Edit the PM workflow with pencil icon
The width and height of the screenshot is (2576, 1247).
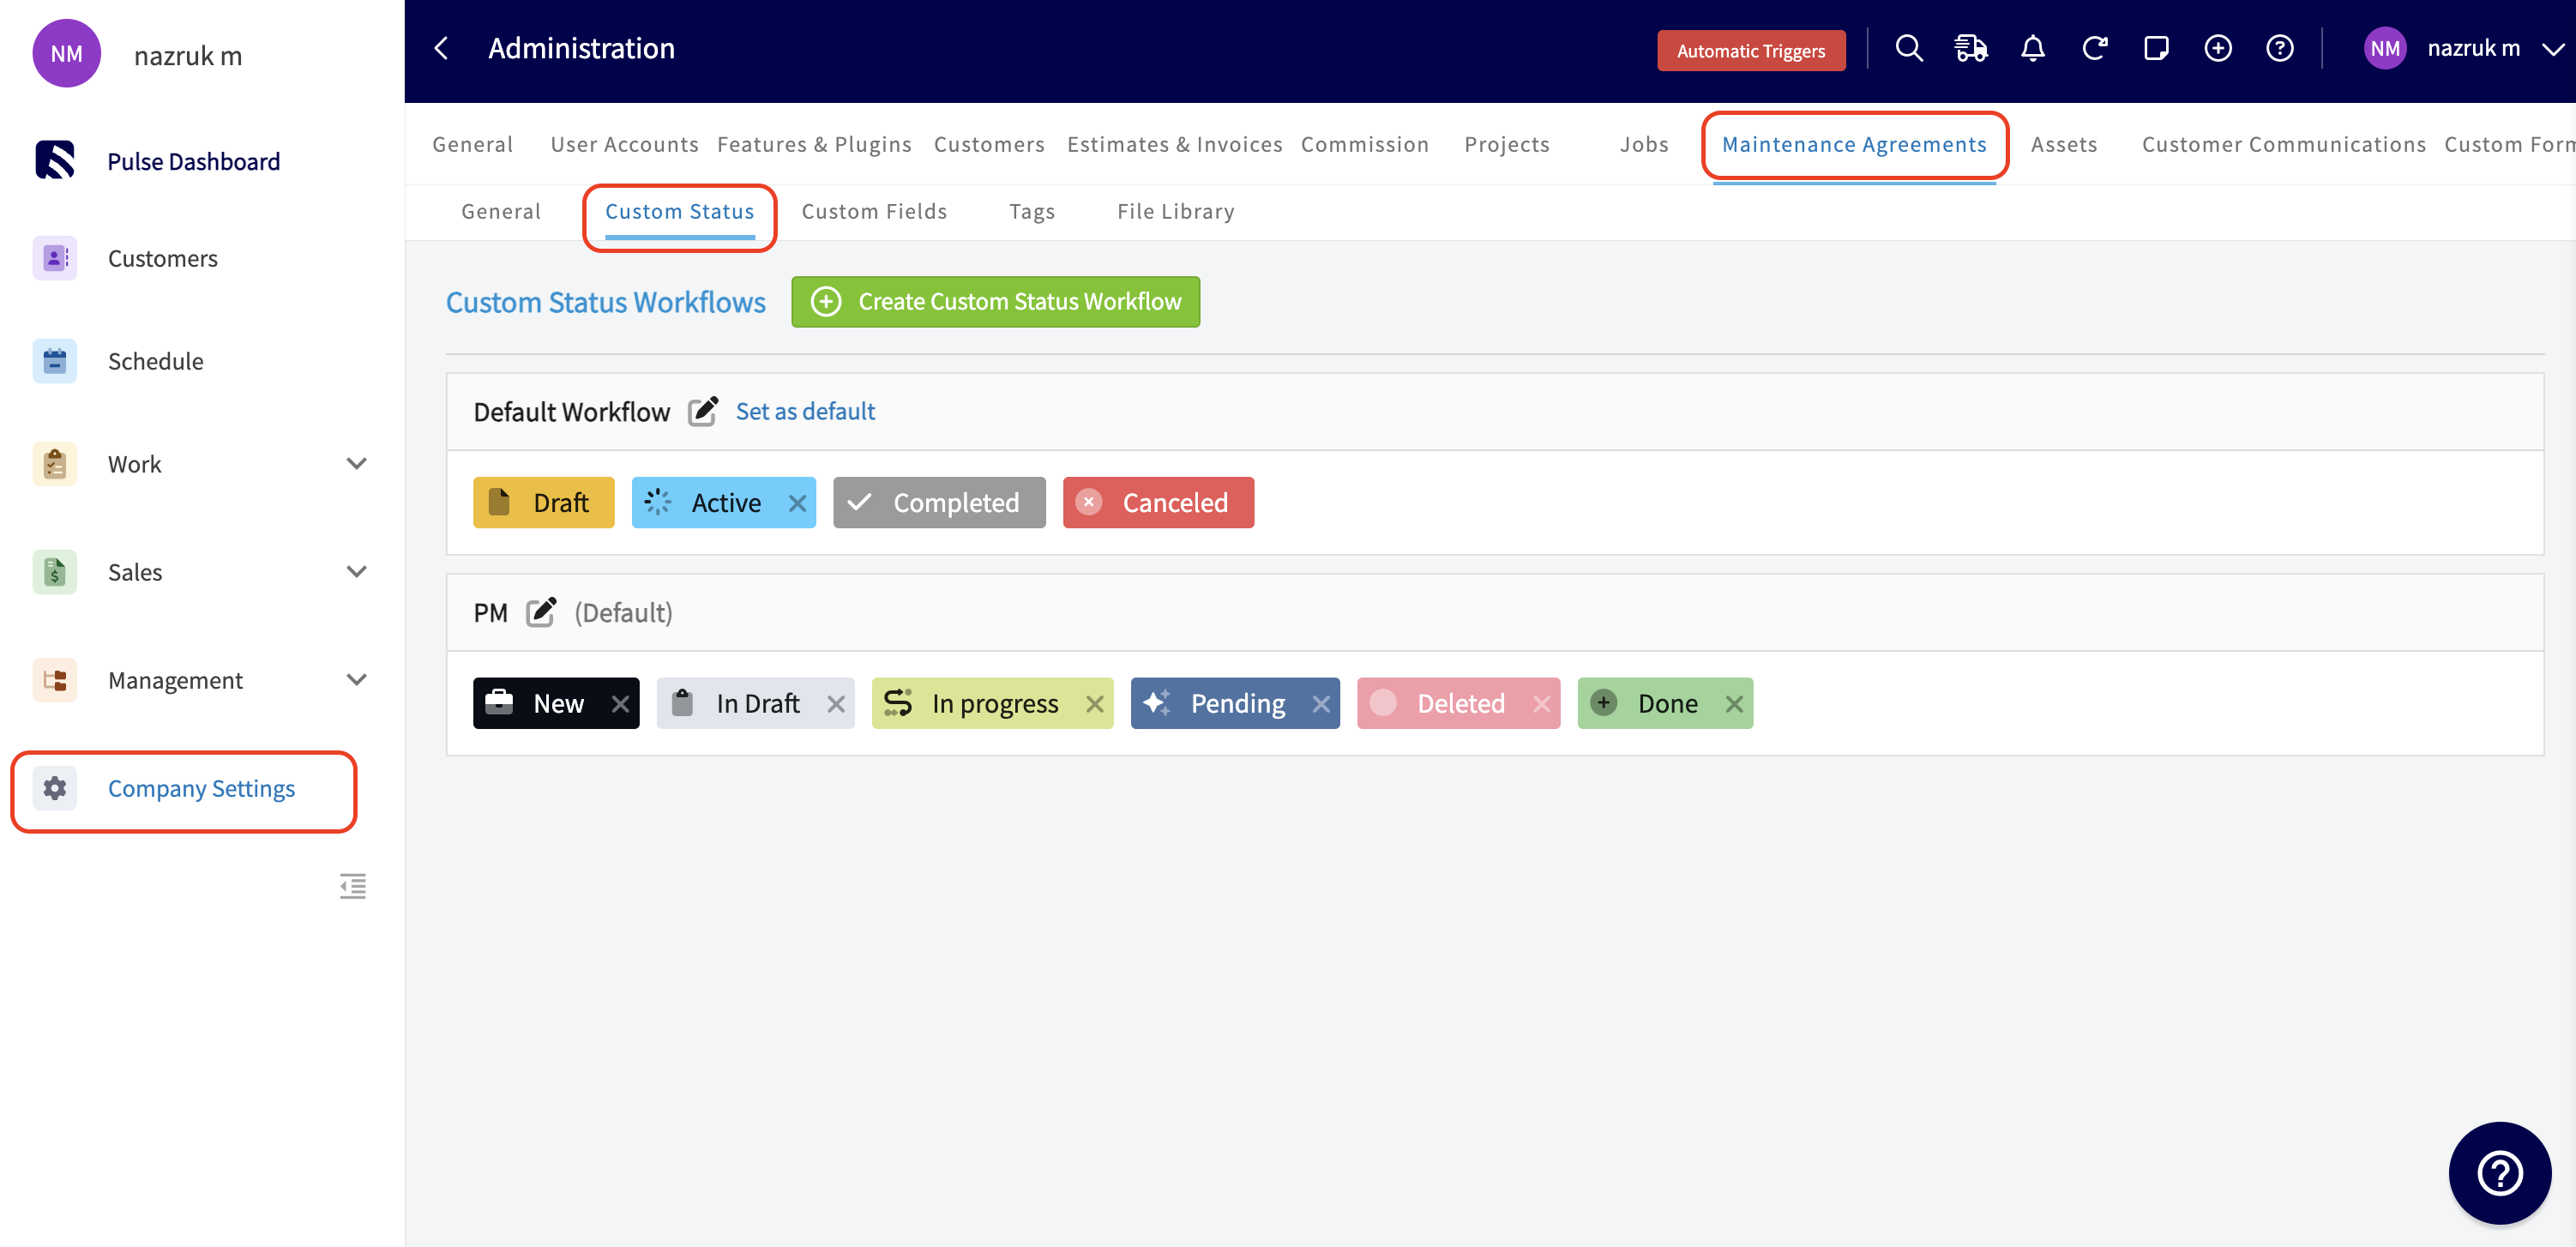[541, 612]
